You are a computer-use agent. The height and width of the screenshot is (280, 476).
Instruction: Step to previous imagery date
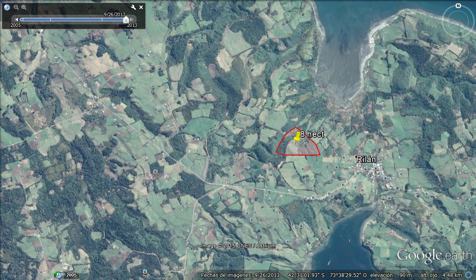coord(17,19)
